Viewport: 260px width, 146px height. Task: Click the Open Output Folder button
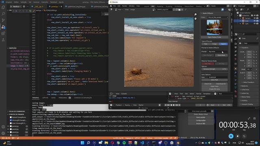214,37
